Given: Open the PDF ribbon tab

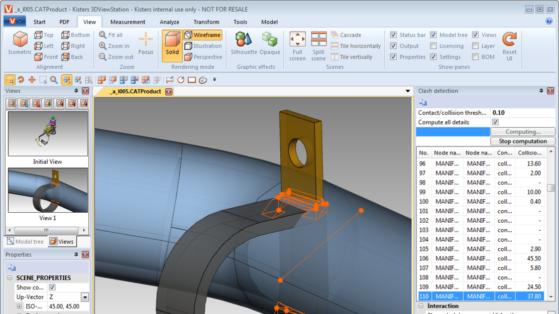Looking at the screenshot, I should point(64,22).
